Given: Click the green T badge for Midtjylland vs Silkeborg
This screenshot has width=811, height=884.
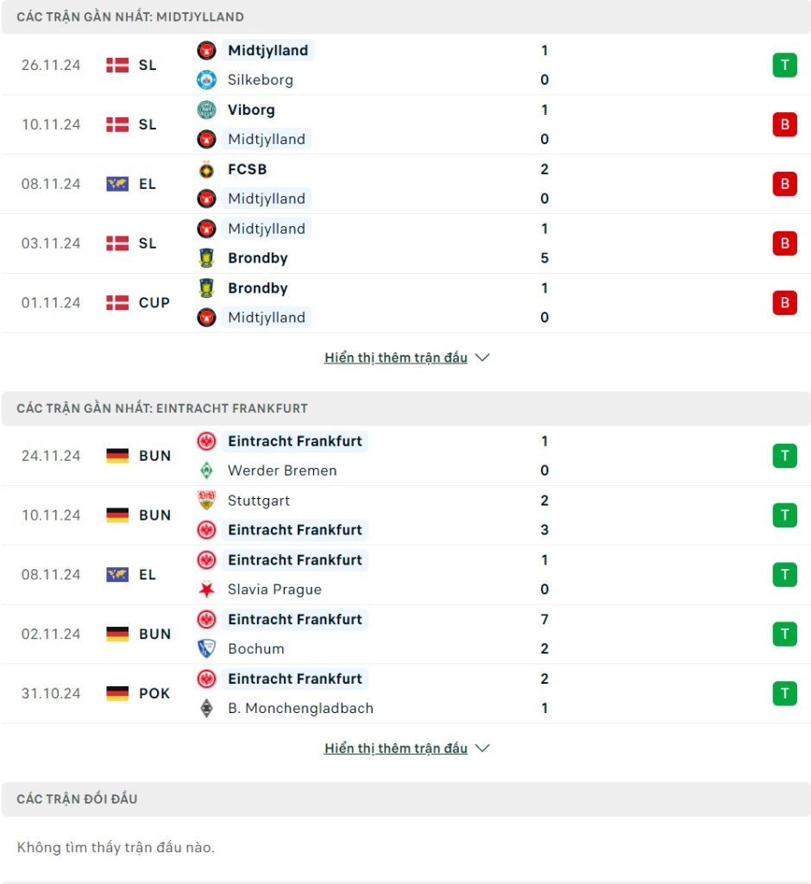Looking at the screenshot, I should [784, 66].
